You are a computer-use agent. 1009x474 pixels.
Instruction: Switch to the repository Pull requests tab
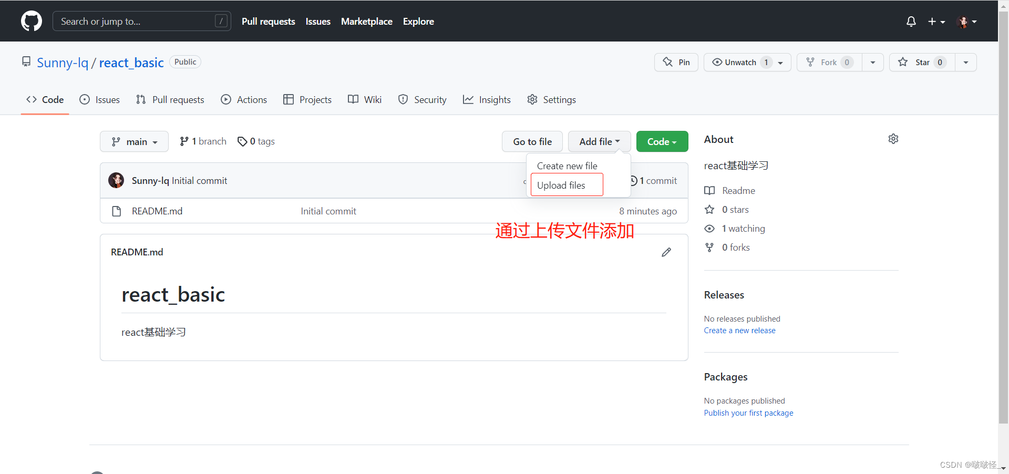tap(170, 100)
